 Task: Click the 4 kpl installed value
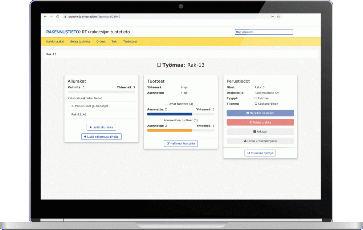point(184,93)
